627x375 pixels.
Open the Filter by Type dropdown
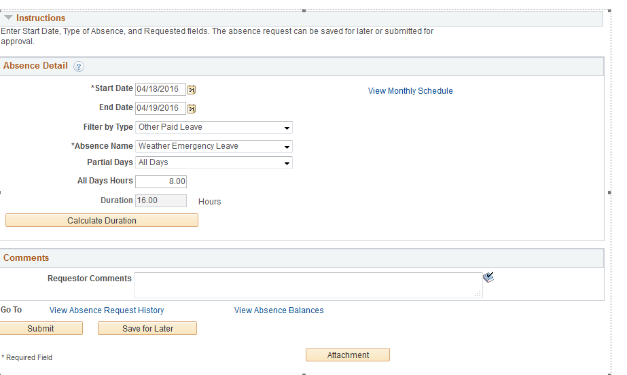[x=214, y=127]
